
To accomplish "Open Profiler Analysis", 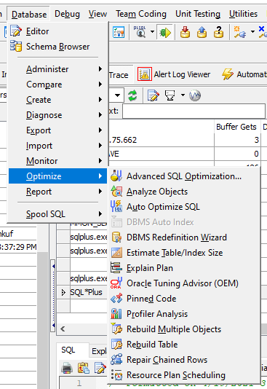I will [184, 314].
